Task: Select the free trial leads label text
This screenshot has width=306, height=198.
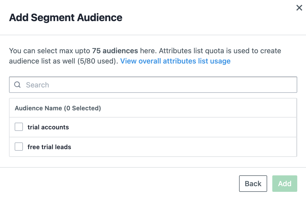Action: [x=49, y=147]
